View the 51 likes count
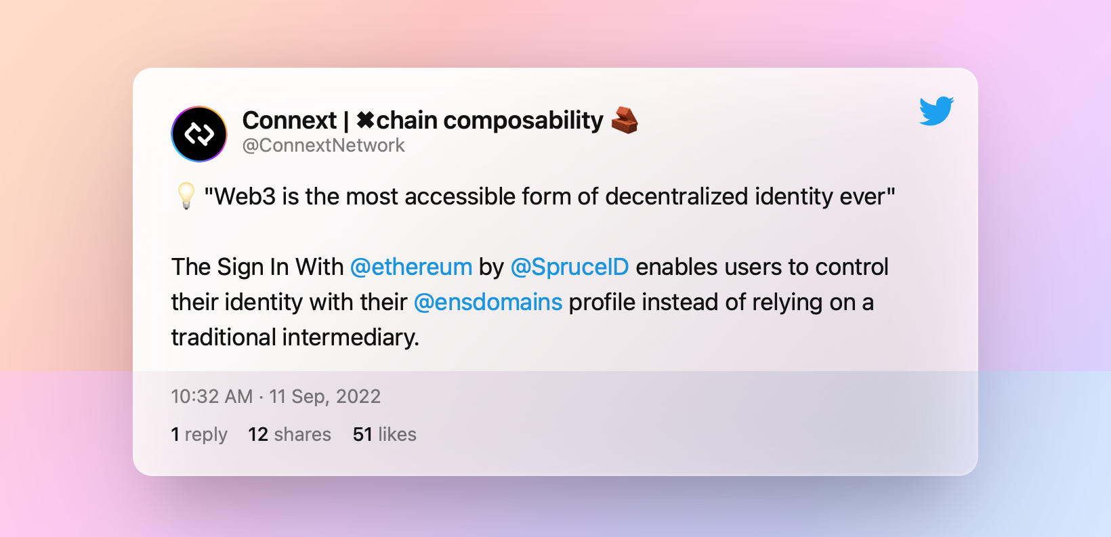Screen dimensions: 1111x537 (385, 434)
